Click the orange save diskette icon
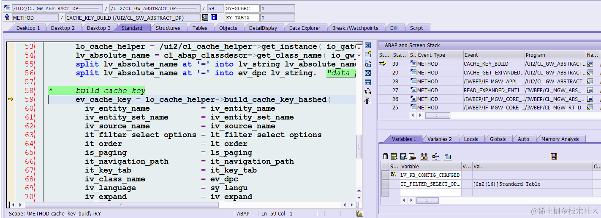This screenshot has height=218, width=601. (x=554, y=157)
